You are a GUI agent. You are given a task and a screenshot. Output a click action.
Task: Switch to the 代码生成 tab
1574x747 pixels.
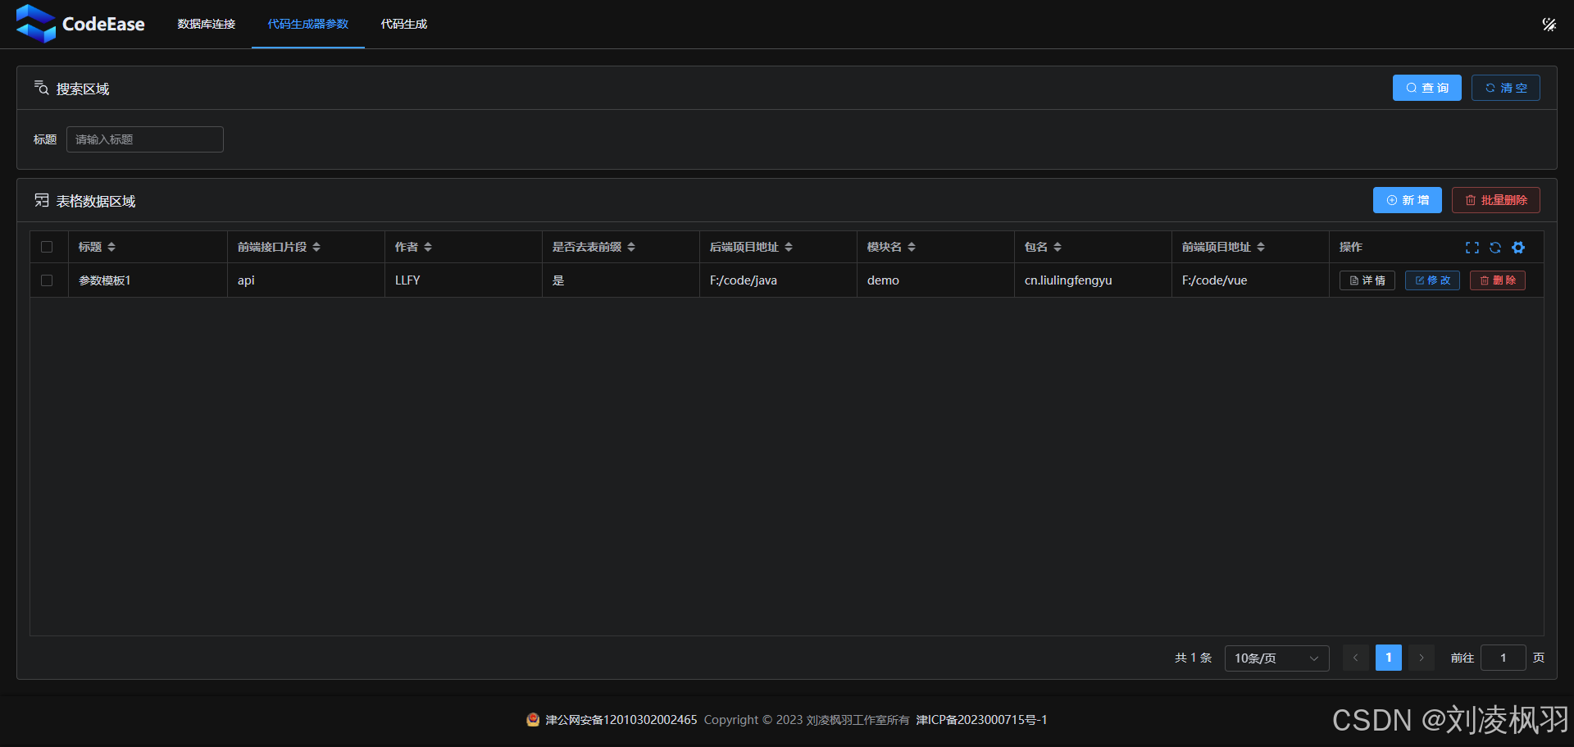(404, 24)
